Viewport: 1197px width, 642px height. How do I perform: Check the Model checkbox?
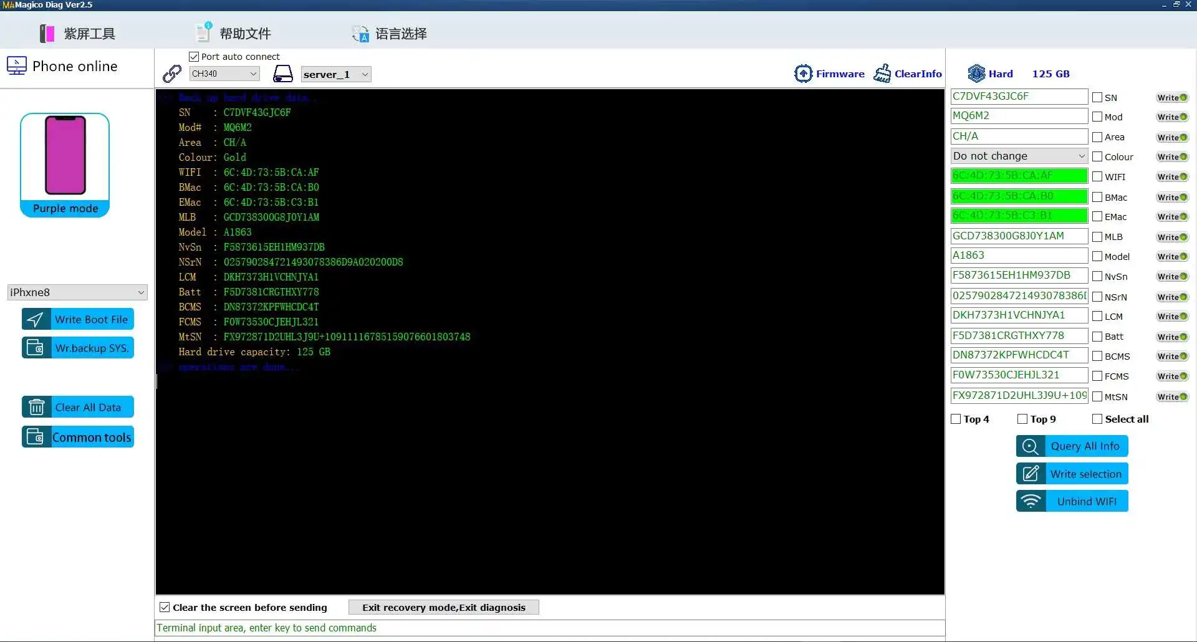pos(1097,256)
